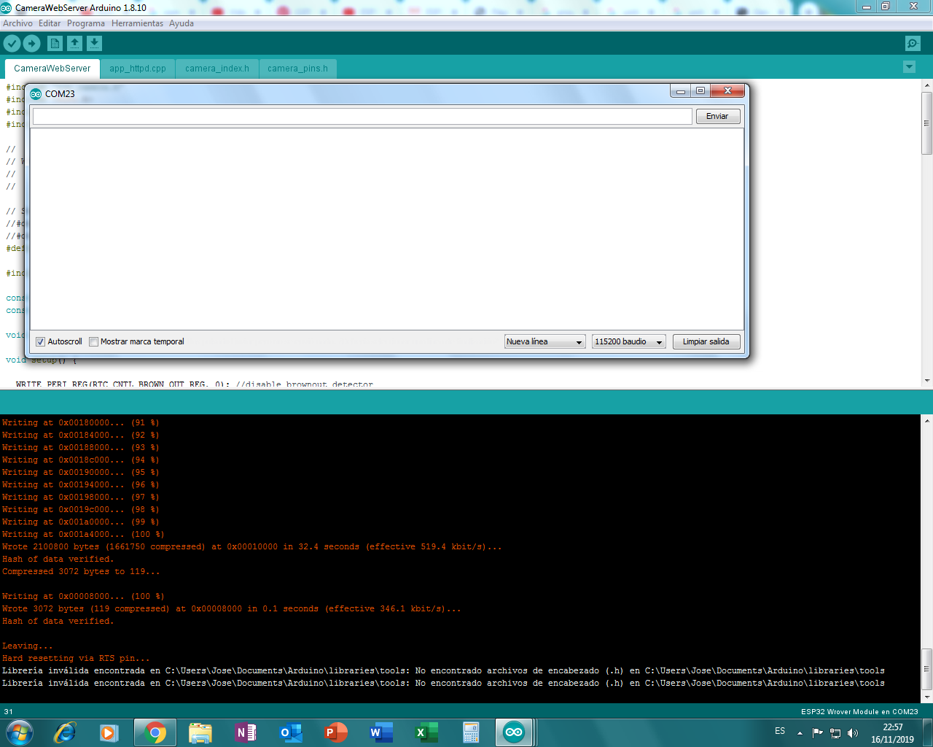The width and height of the screenshot is (933, 747).
Task: Open the Nueva línea line-ending dropdown
Action: coord(545,341)
